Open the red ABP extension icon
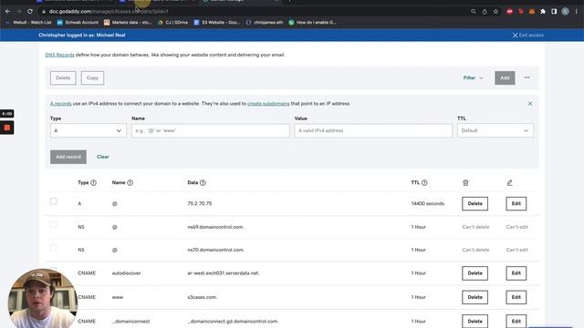Image resolution: width=584 pixels, height=328 pixels. (509, 12)
